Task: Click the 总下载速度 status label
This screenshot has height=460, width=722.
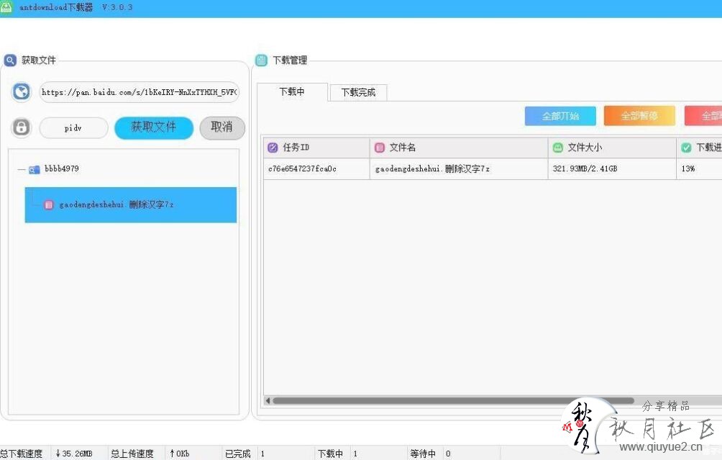Action: (x=21, y=454)
